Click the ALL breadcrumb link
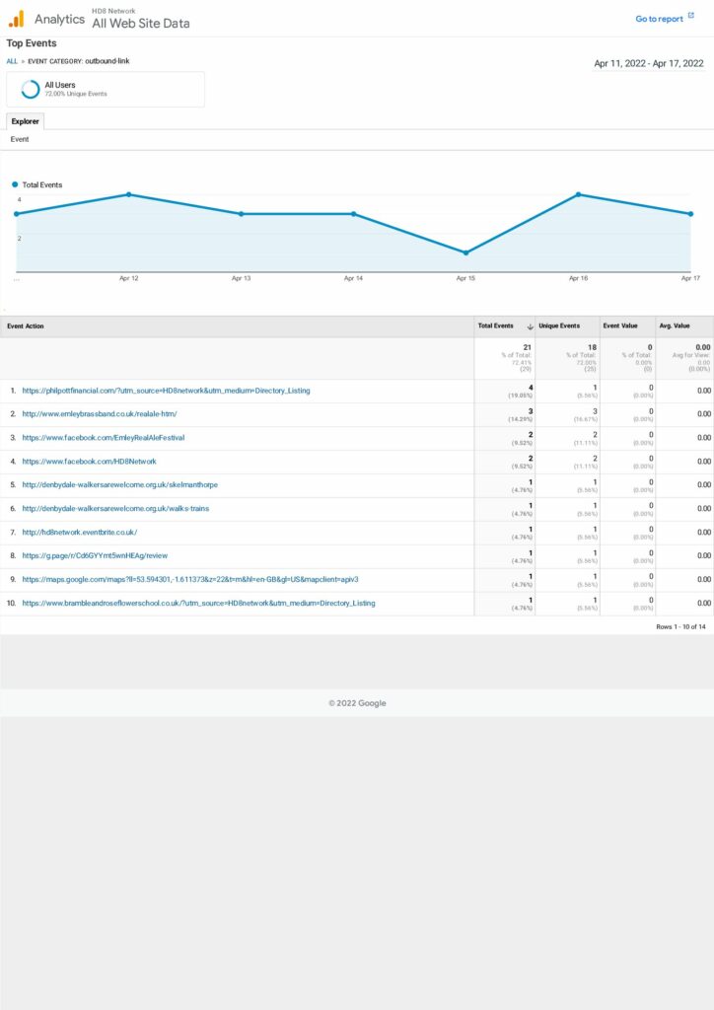Screen dimensions: 714x1010 (x=12, y=61)
